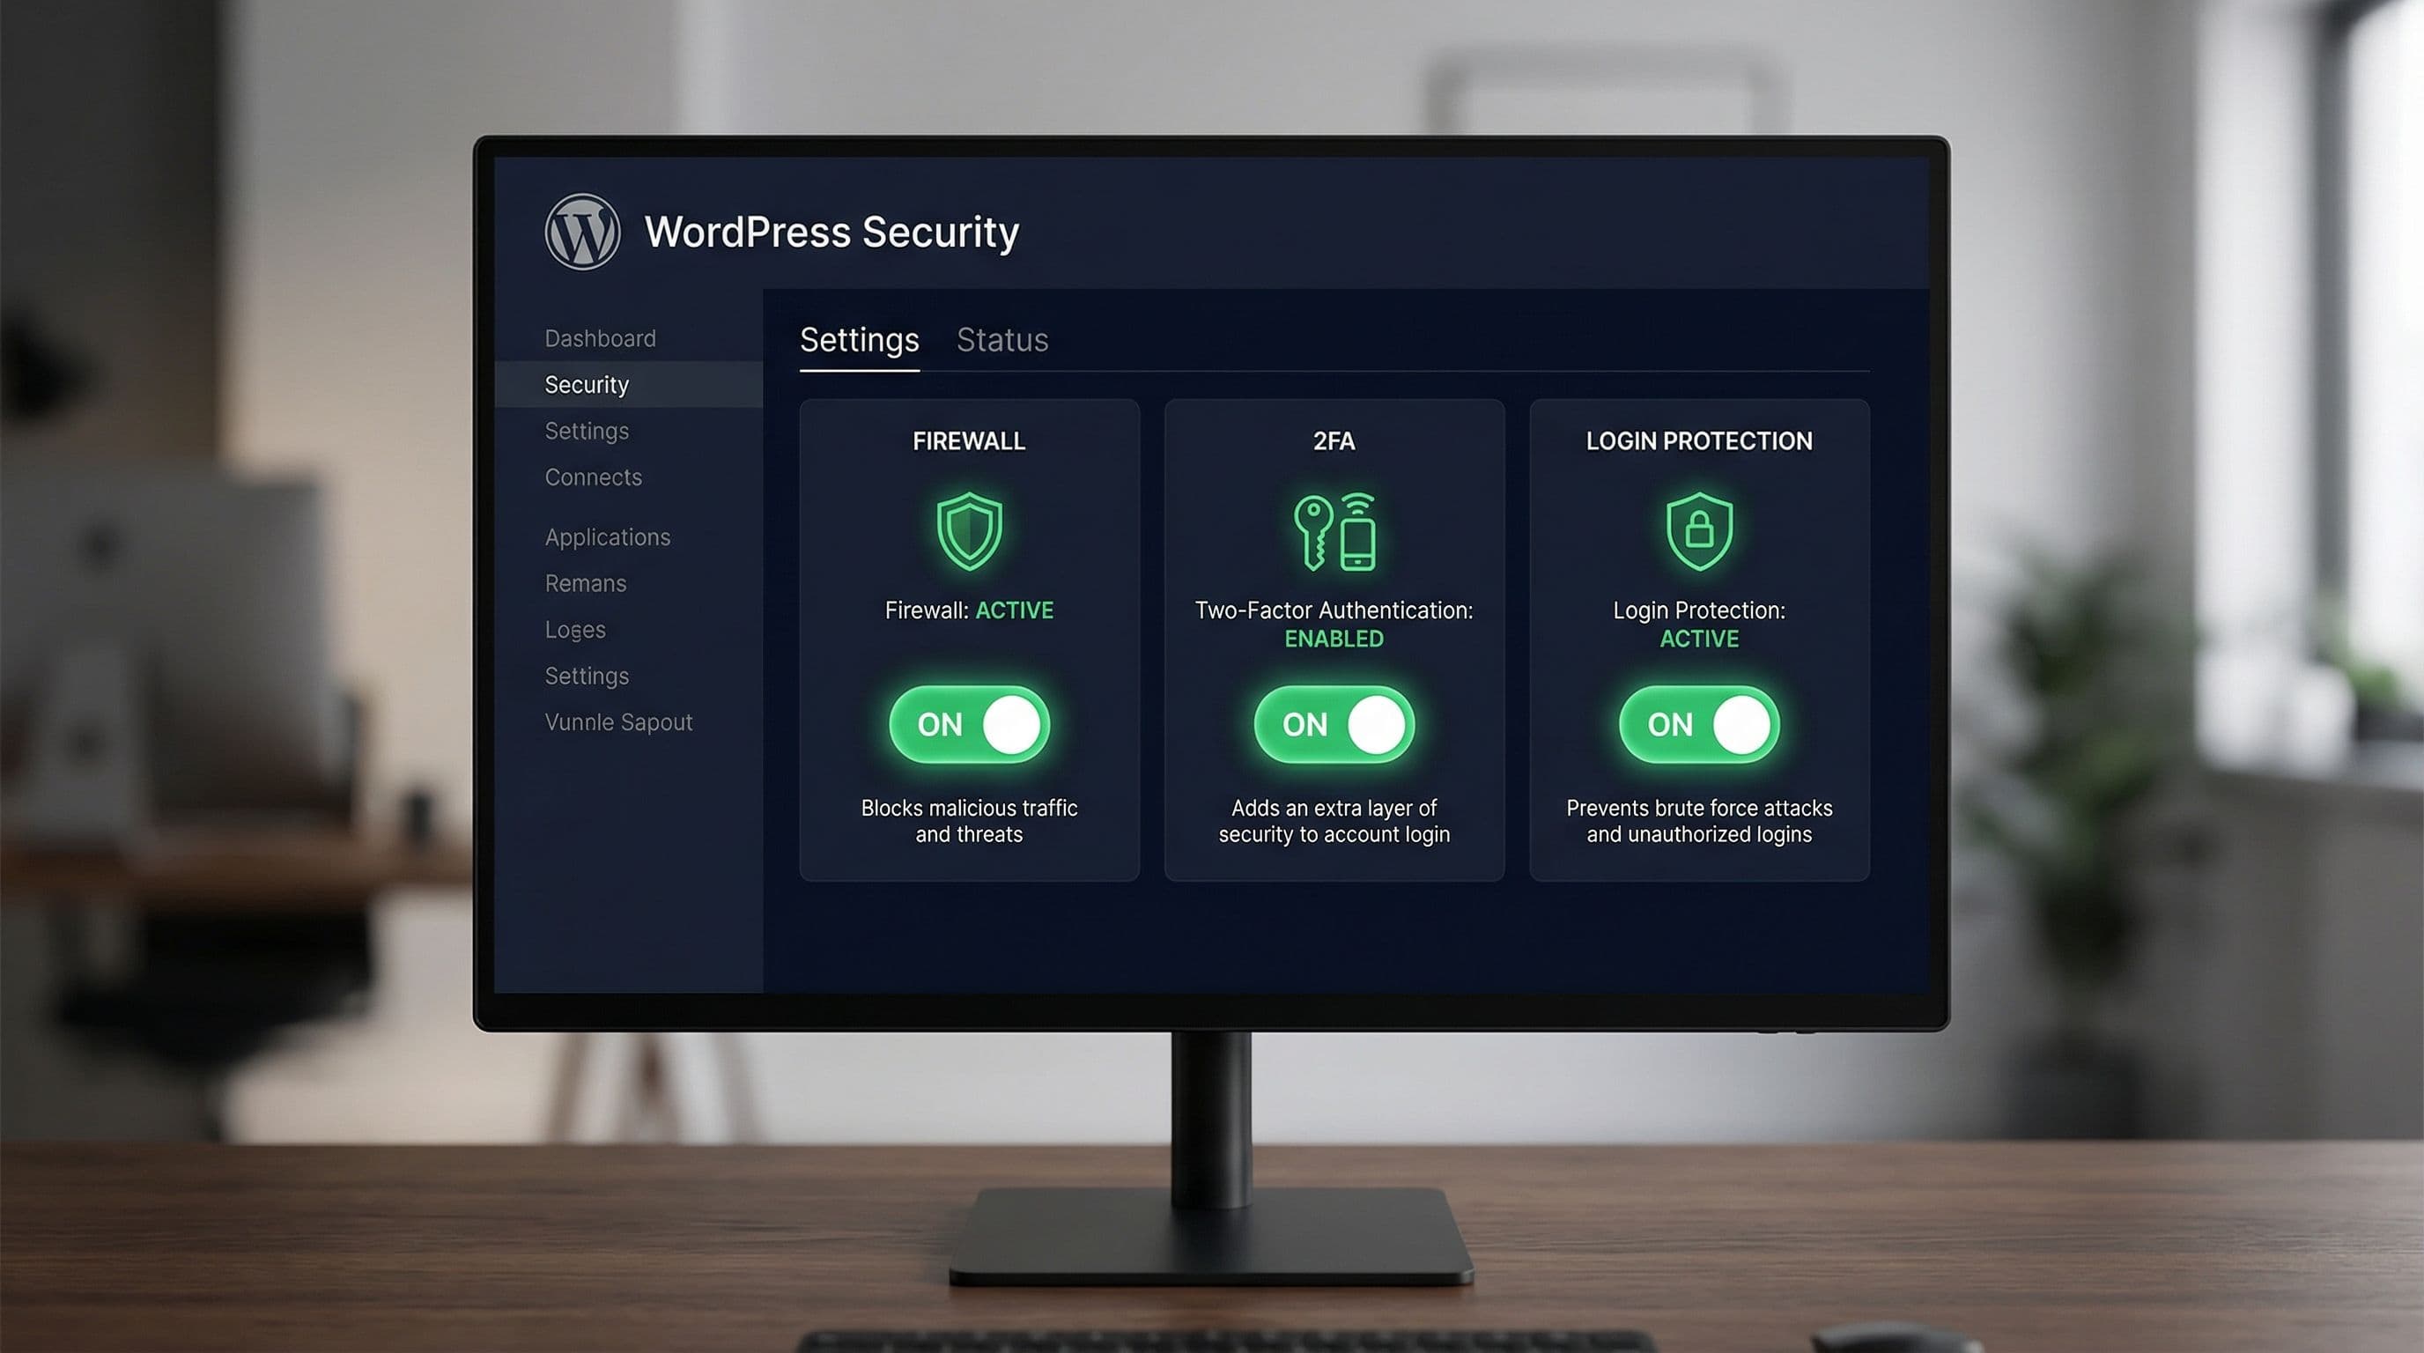Click the LOGIN PROTECTION card heading
This screenshot has height=1353, width=2424.
click(x=1699, y=441)
